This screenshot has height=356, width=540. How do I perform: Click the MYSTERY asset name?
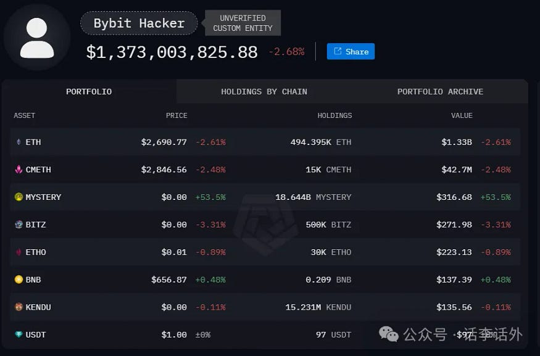[x=43, y=197]
